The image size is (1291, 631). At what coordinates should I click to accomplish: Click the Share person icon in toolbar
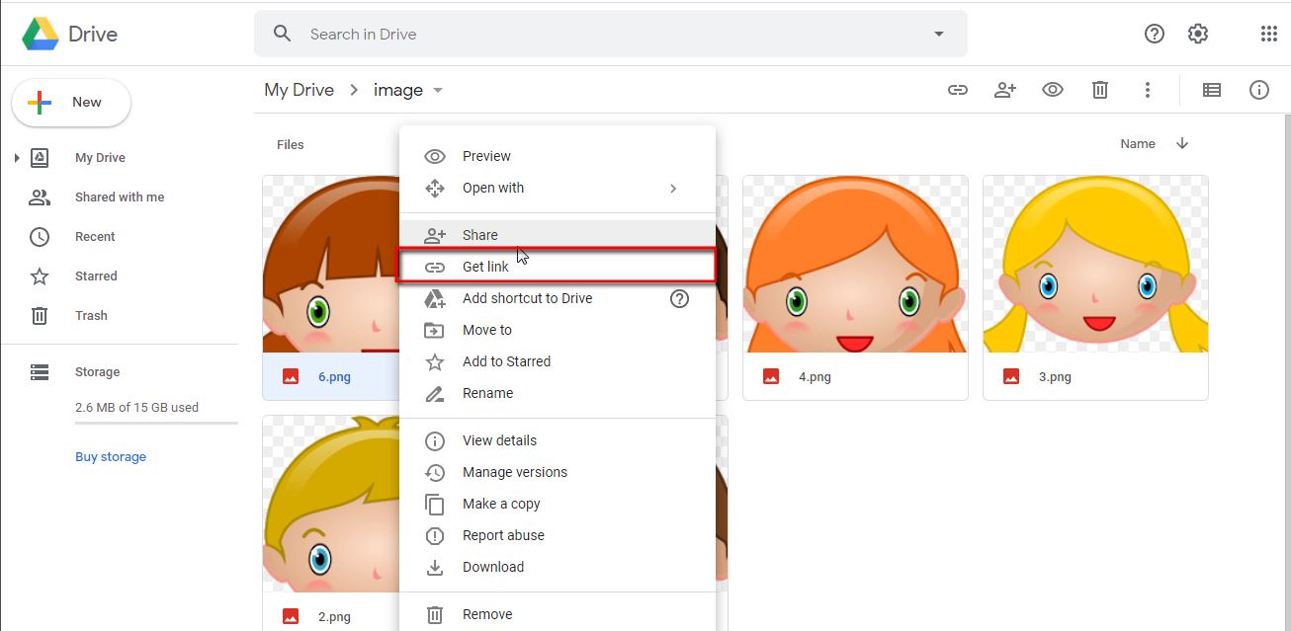coord(1004,89)
